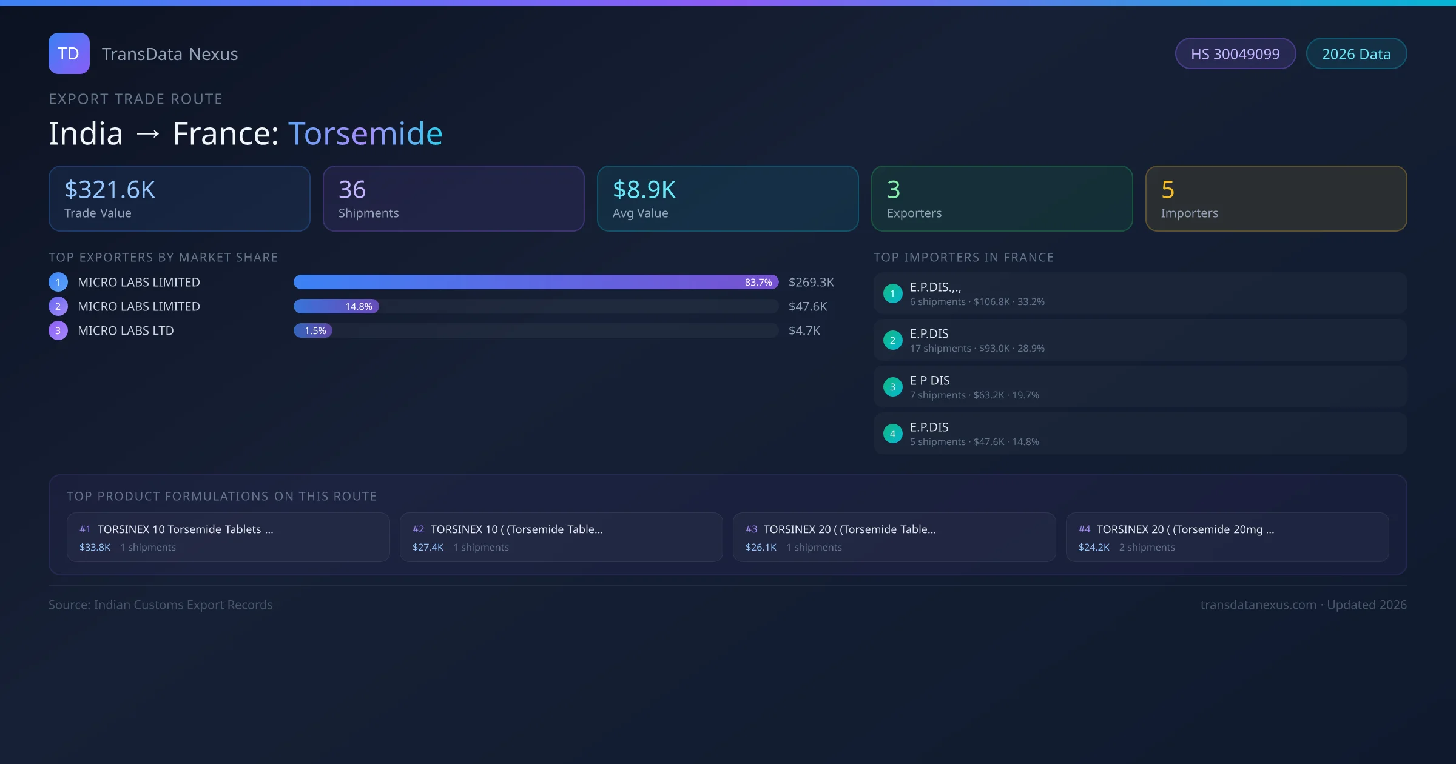The width and height of the screenshot is (1456, 764).
Task: Click the TD logo icon
Action: tap(69, 53)
